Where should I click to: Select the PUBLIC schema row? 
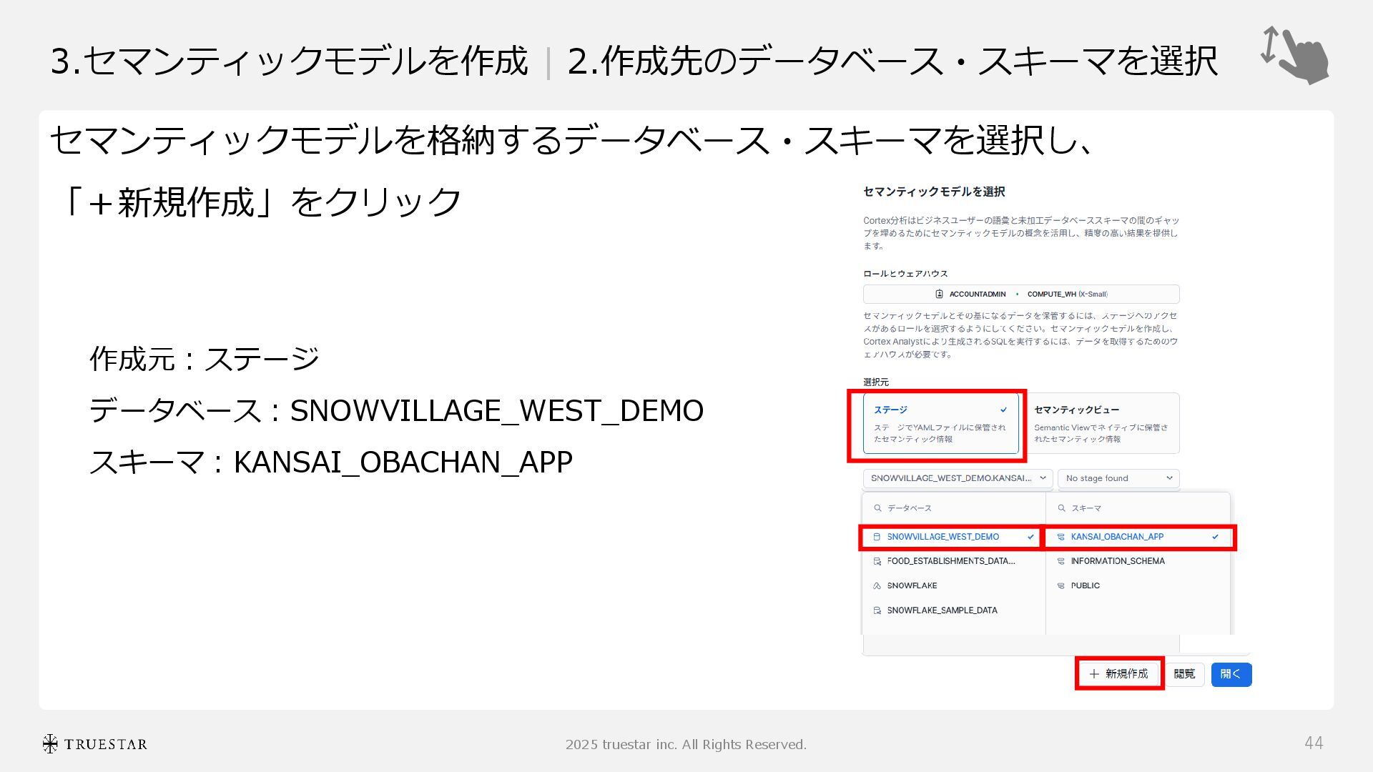point(1138,585)
